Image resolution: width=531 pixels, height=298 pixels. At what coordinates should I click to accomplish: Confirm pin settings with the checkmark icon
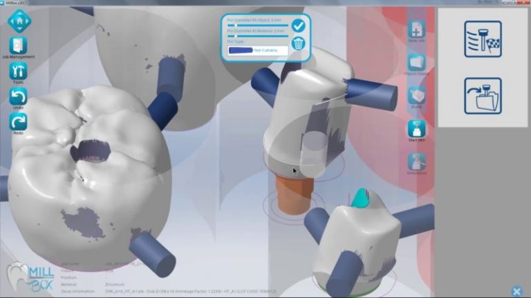point(298,26)
